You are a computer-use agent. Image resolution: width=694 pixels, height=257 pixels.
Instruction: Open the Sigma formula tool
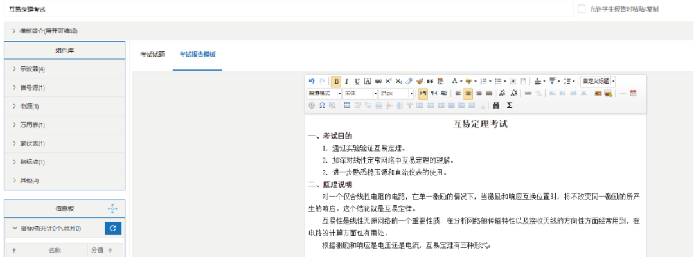click(510, 105)
